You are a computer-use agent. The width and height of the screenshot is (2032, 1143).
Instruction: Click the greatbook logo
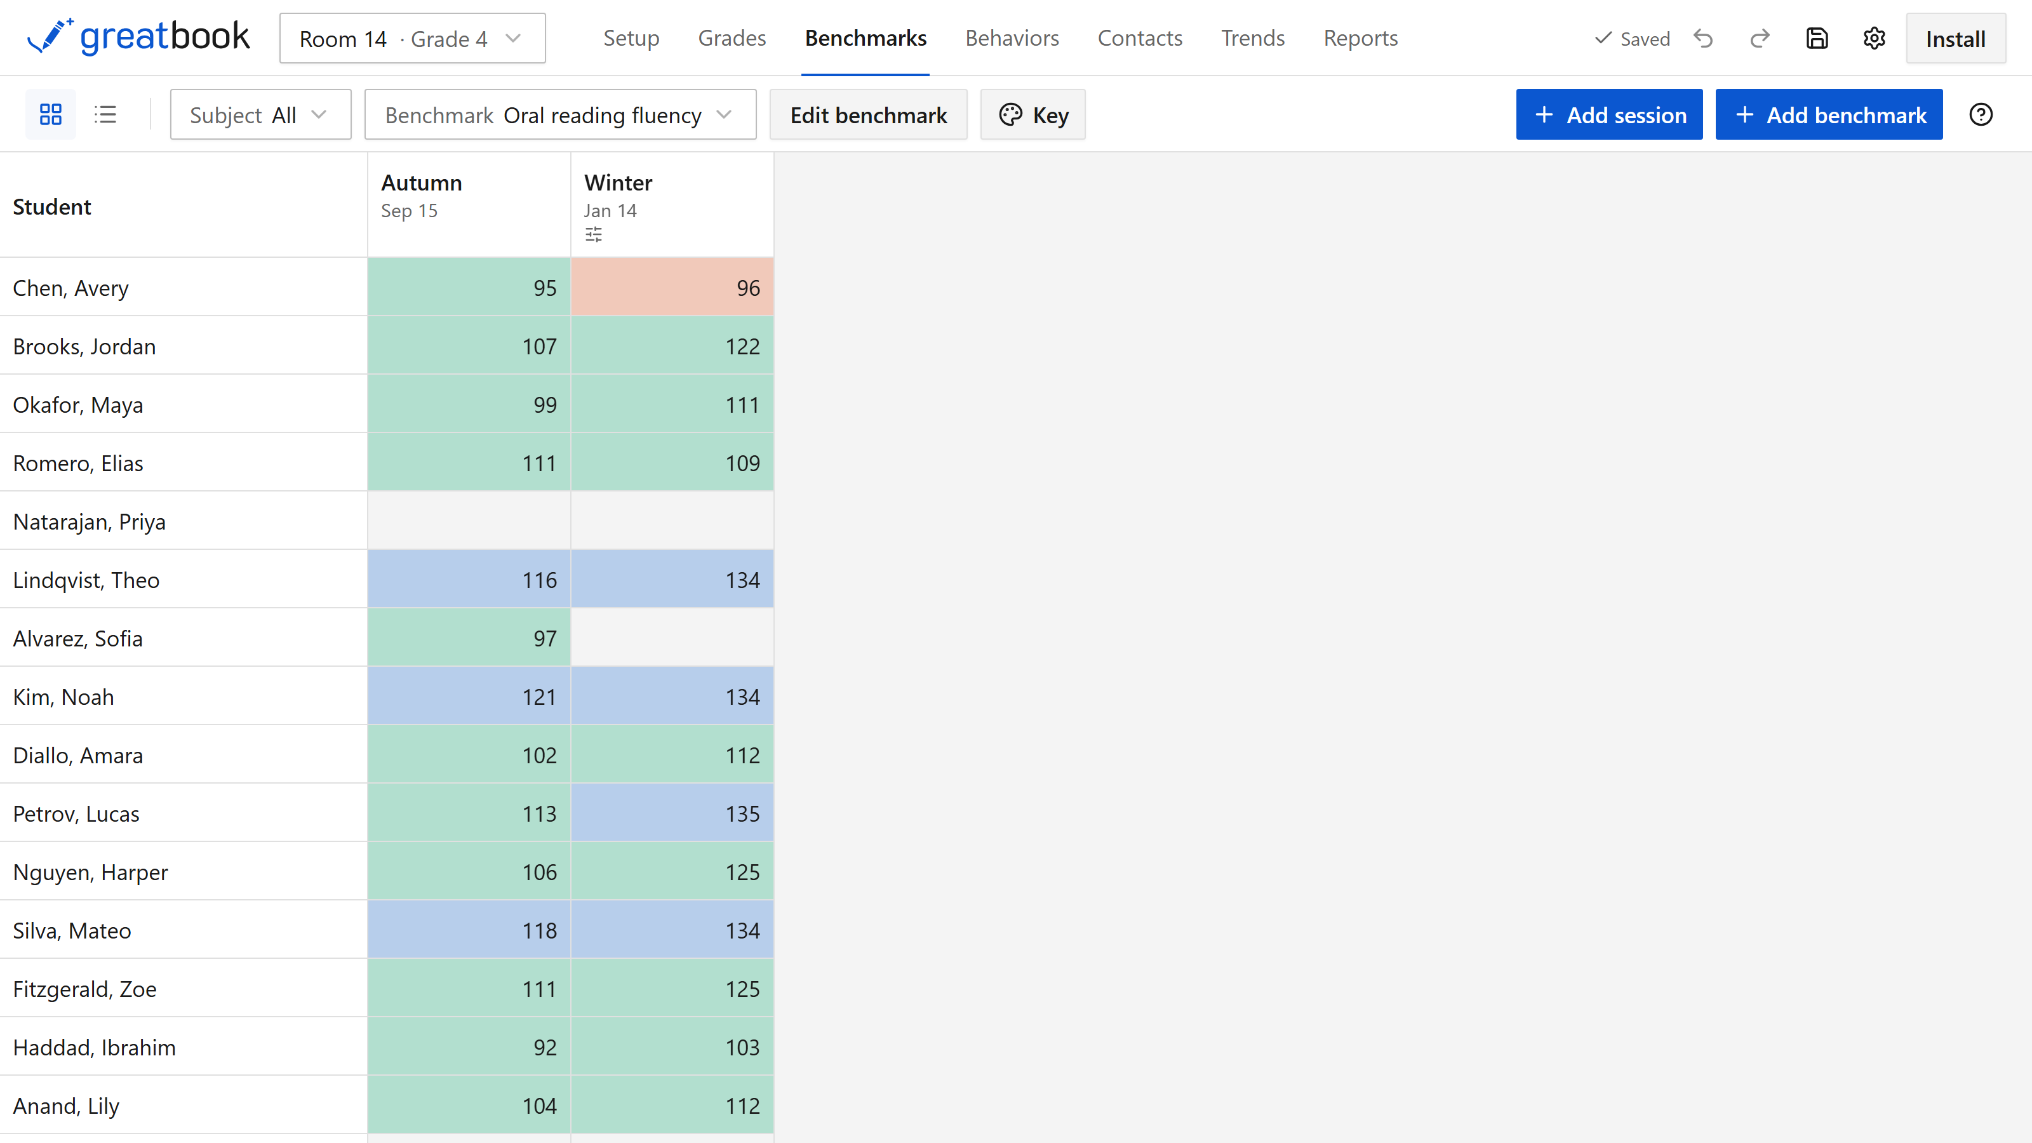(x=139, y=37)
